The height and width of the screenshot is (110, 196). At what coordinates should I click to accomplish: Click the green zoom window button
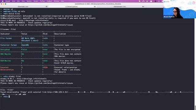(6, 4)
